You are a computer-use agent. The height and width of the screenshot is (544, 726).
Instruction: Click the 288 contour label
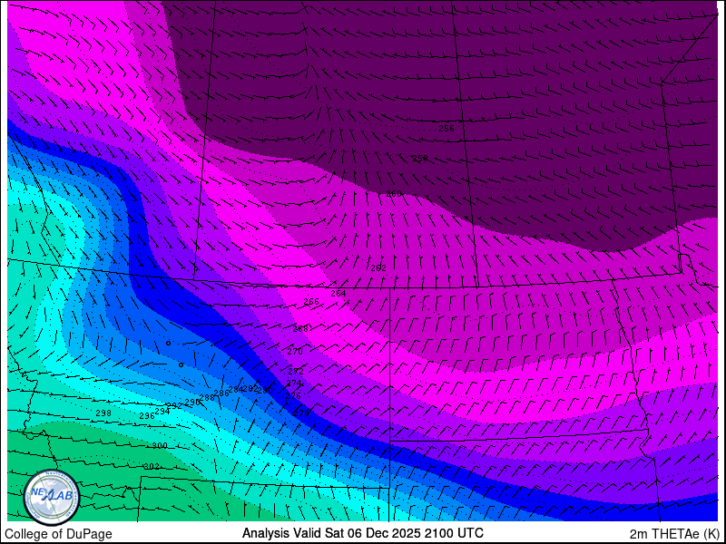pyautogui.click(x=207, y=397)
